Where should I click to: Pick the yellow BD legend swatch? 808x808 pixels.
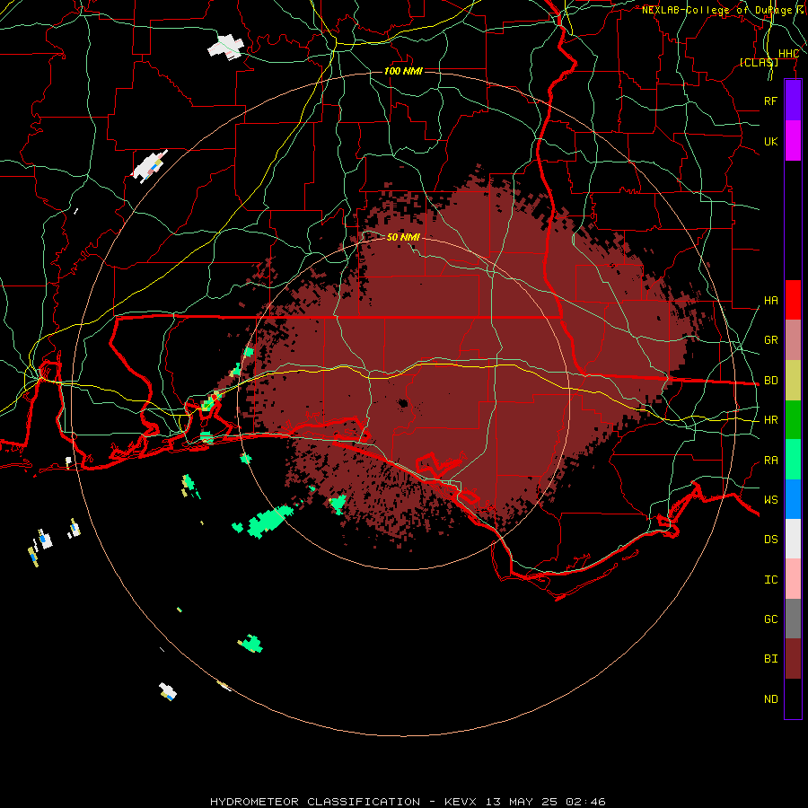(793, 380)
